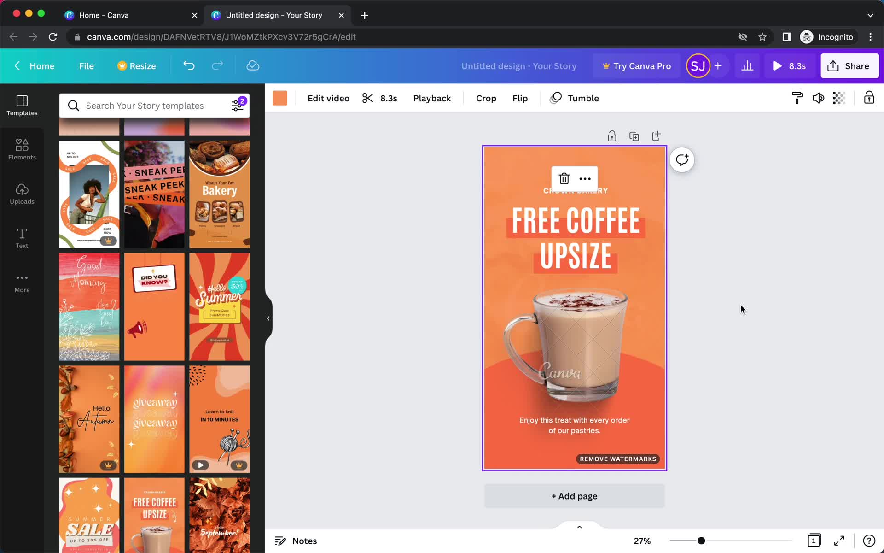Open the Templates sidebar panel
This screenshot has height=553, width=884.
[22, 106]
